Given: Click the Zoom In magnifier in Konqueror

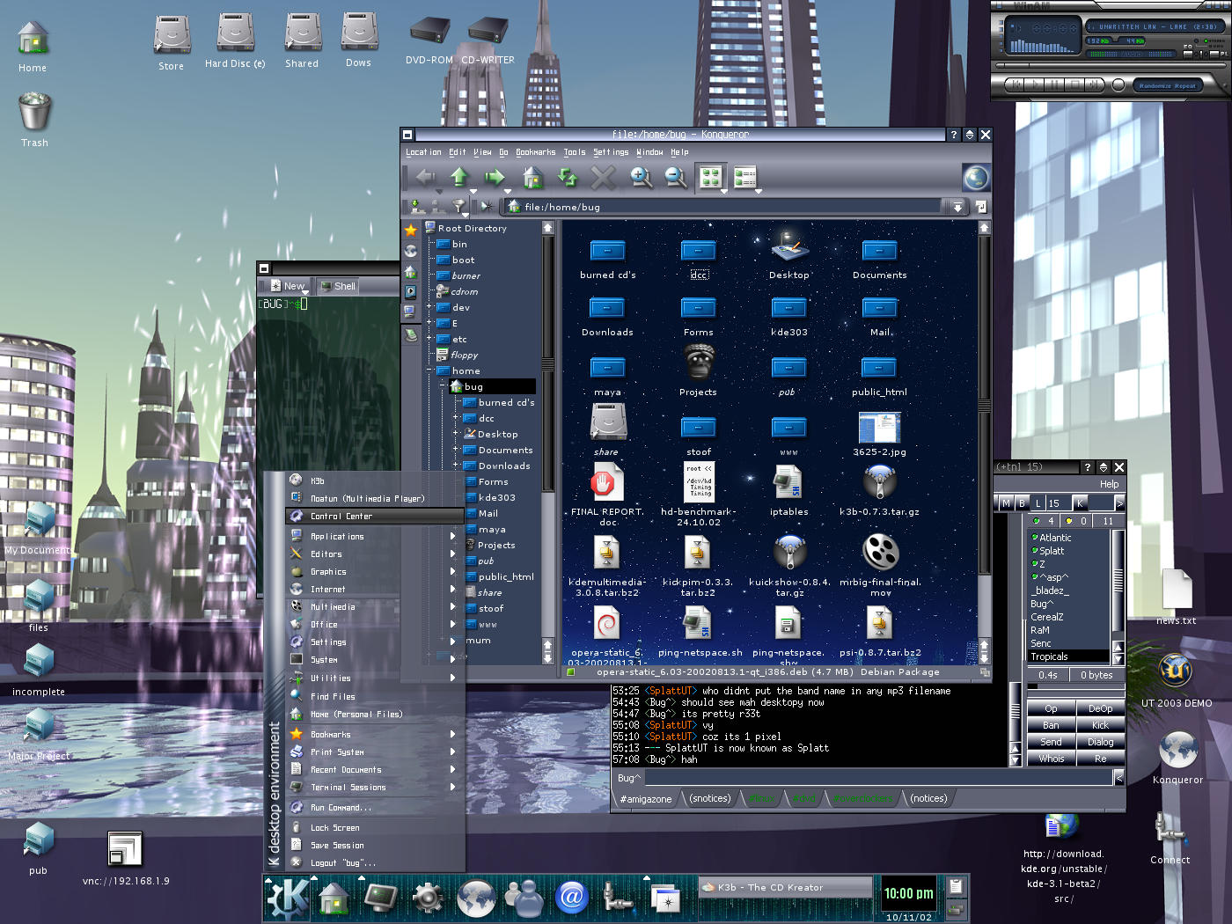Looking at the screenshot, I should pos(642,177).
